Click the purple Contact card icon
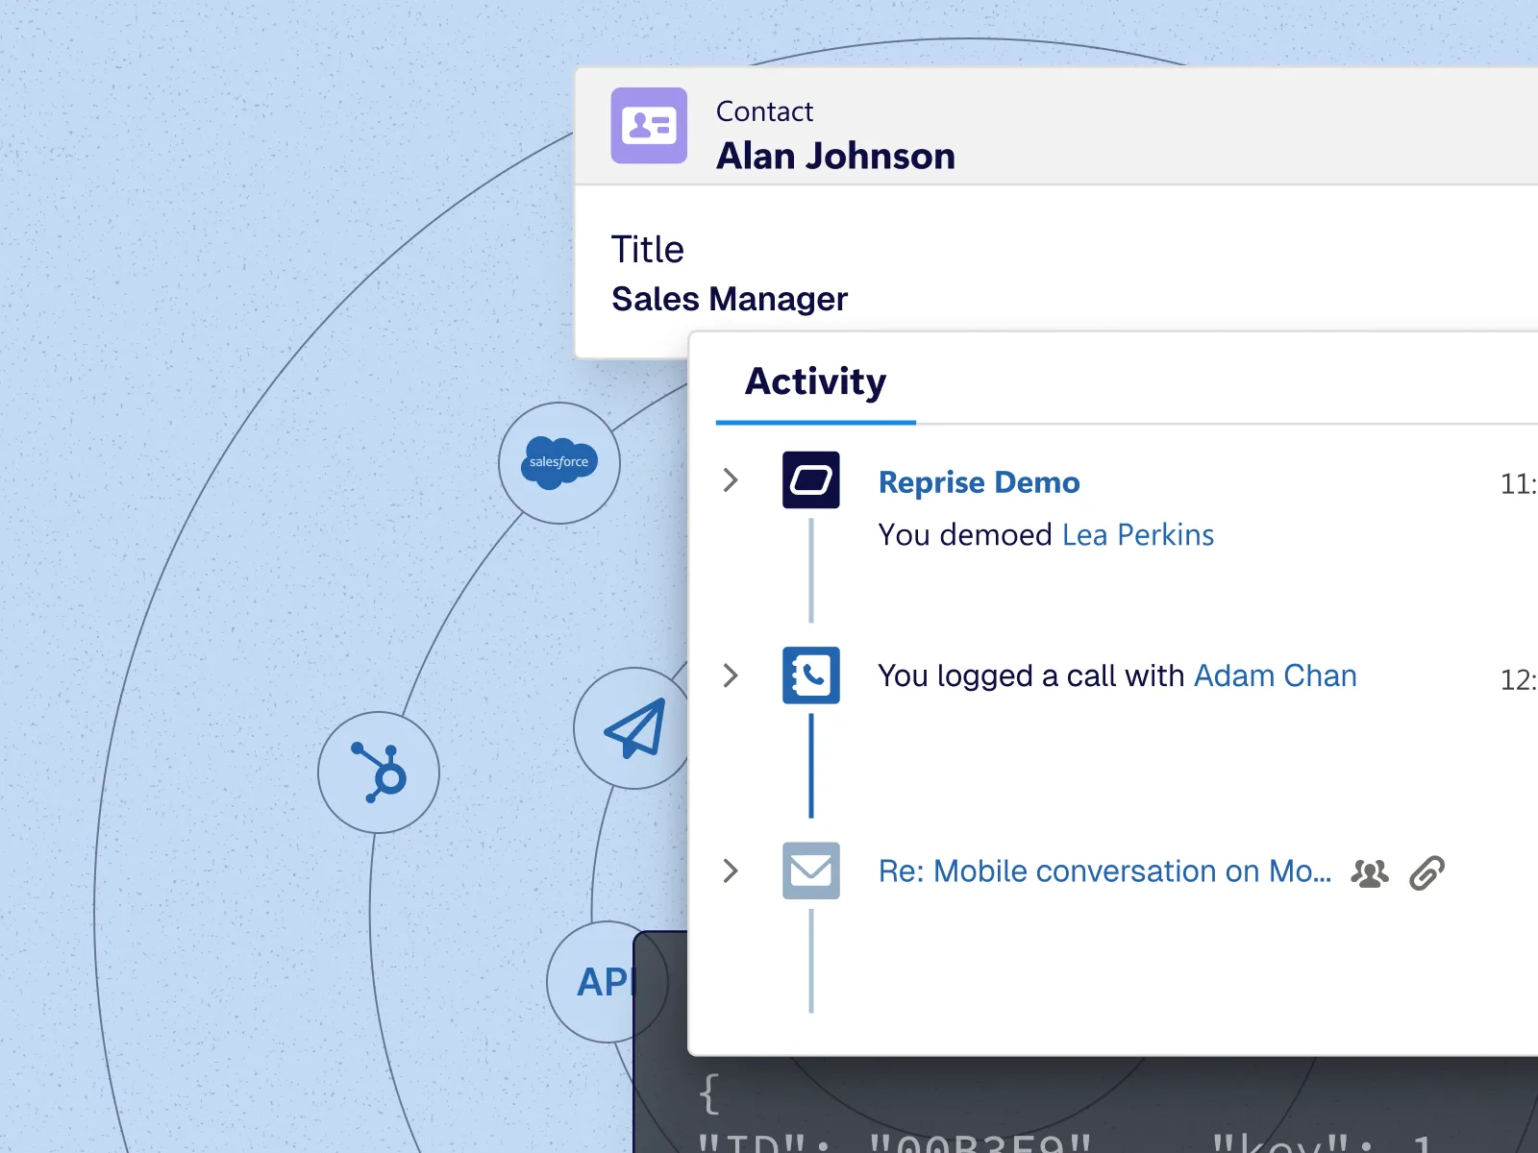The width and height of the screenshot is (1538, 1153). point(649,126)
